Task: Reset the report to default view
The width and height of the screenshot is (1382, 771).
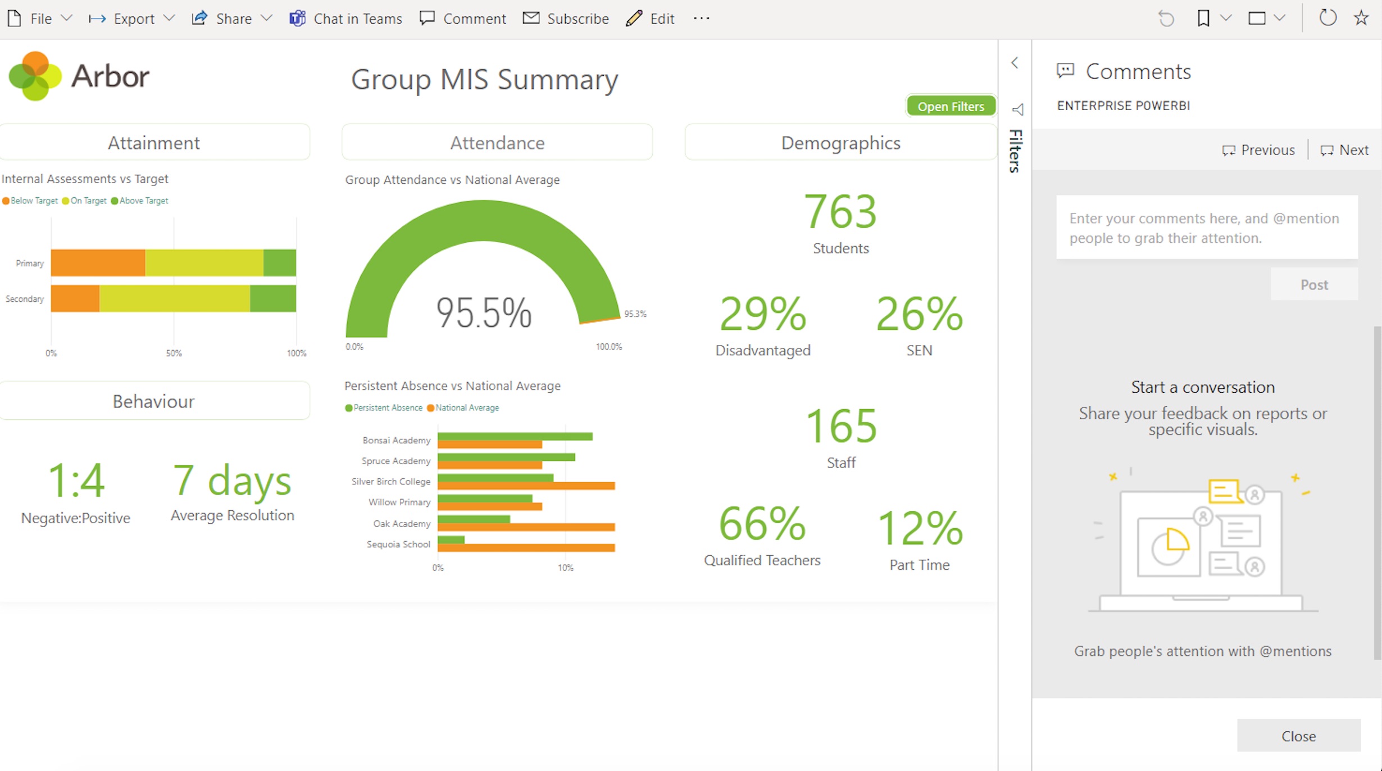Action: pyautogui.click(x=1166, y=18)
